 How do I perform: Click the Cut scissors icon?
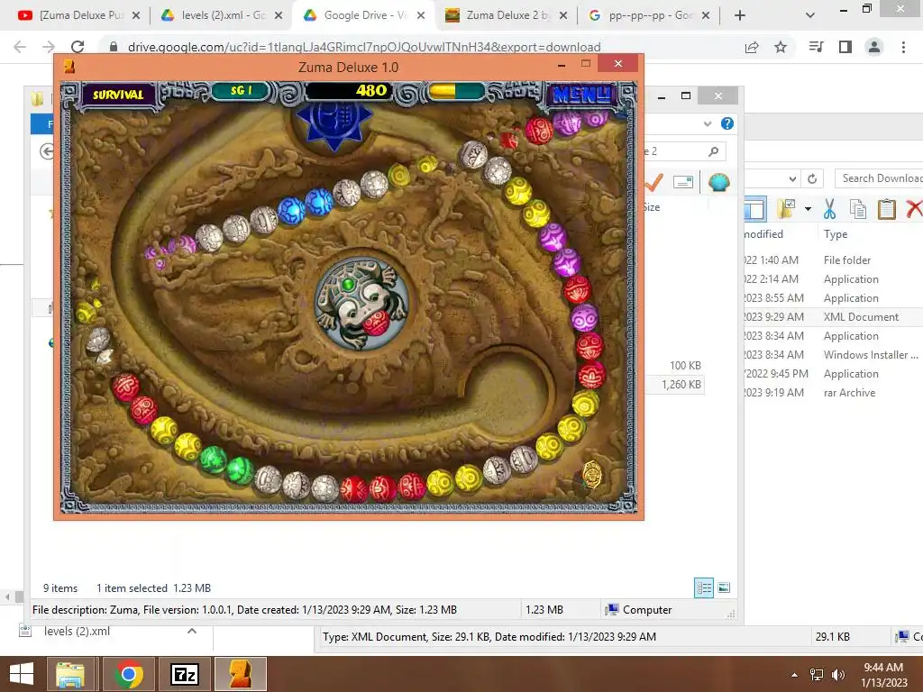pos(829,209)
